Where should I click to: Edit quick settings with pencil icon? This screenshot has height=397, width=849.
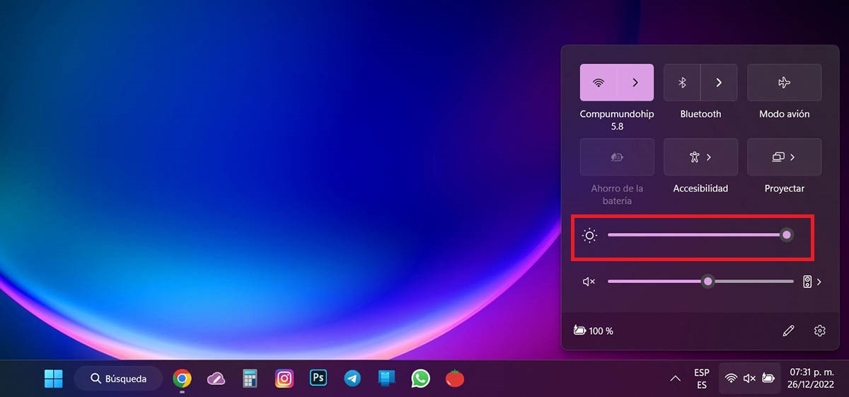789,330
